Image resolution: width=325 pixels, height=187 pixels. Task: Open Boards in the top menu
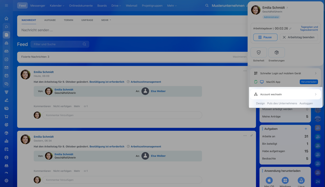pos(102,6)
